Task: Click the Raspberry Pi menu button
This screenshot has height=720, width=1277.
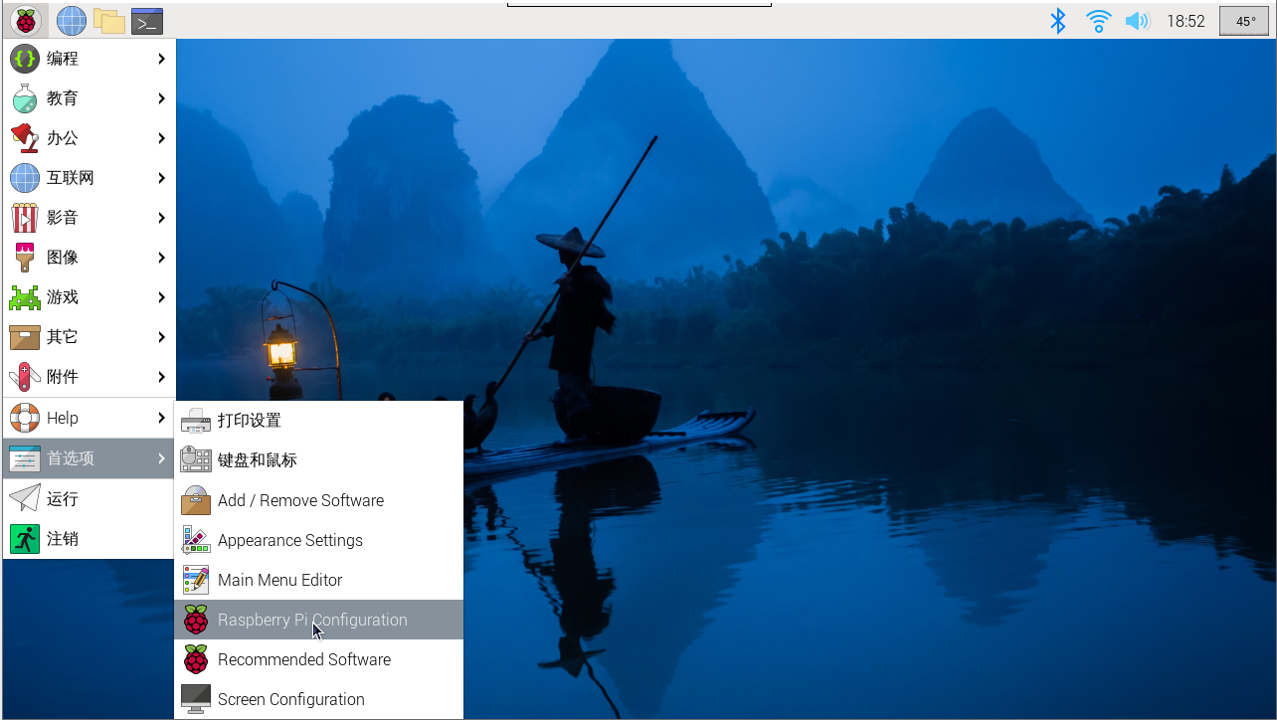Action: click(x=25, y=20)
